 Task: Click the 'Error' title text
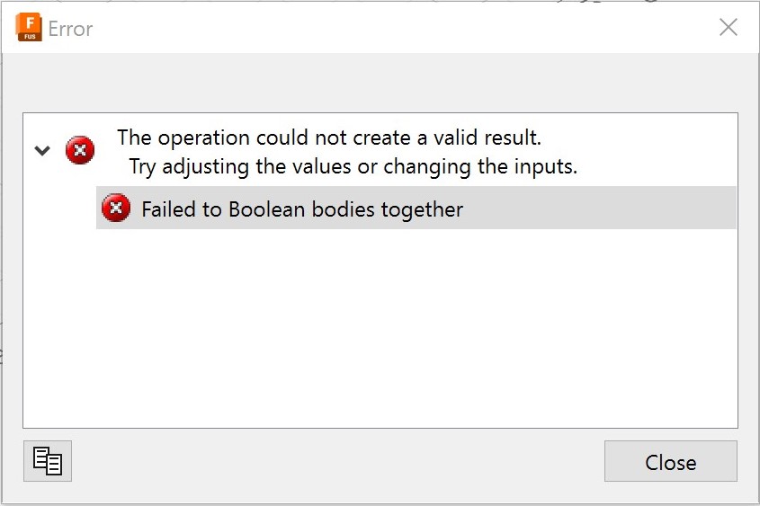point(70,29)
